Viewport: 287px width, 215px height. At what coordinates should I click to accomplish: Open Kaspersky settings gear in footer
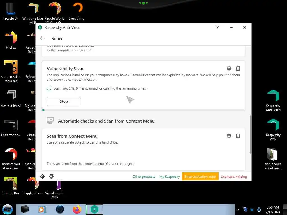click(42, 176)
